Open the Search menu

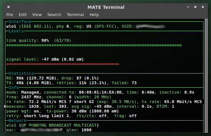[x=54, y=14]
